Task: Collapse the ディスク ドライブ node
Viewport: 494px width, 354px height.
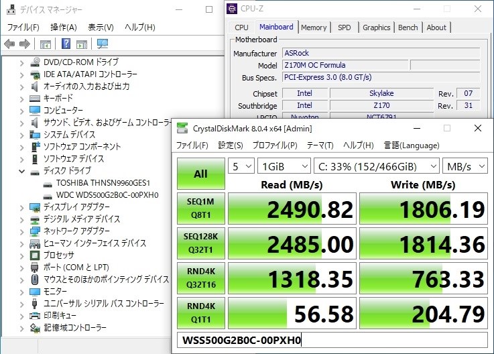Action: [x=21, y=172]
